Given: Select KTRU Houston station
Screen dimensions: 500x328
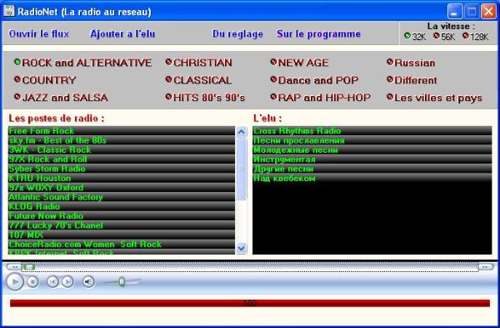Looking at the screenshot, I should tap(121, 178).
